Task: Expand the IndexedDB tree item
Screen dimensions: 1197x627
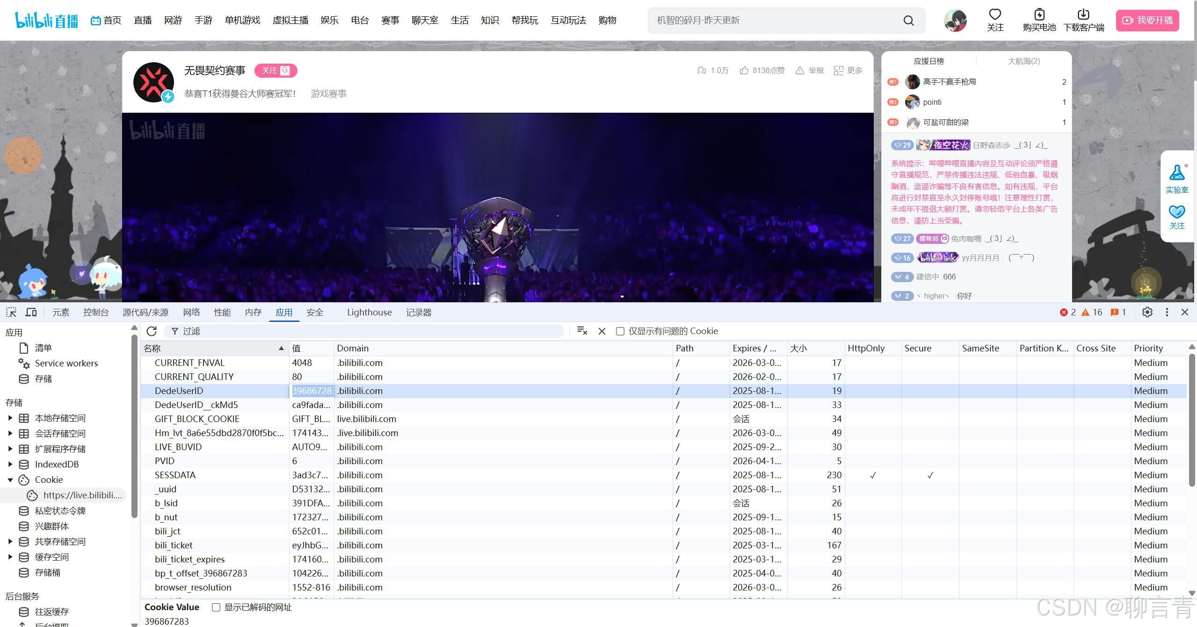Action: [10, 465]
